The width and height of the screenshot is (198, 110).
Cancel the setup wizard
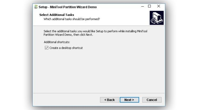(152, 100)
